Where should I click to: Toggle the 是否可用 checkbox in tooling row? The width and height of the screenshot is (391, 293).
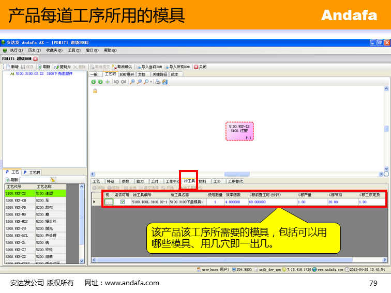123,202
